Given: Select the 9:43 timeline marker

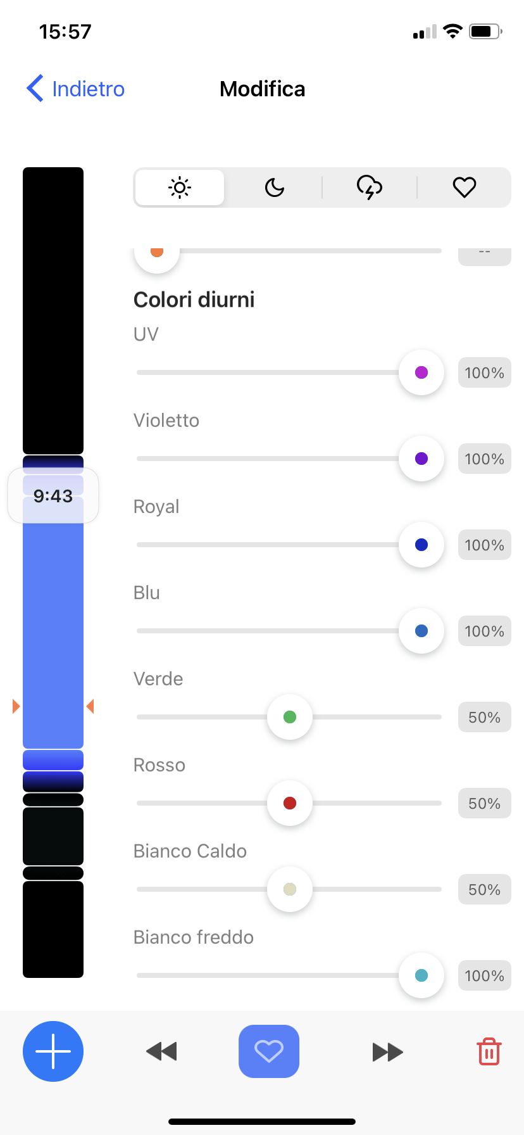Looking at the screenshot, I should click(x=53, y=496).
